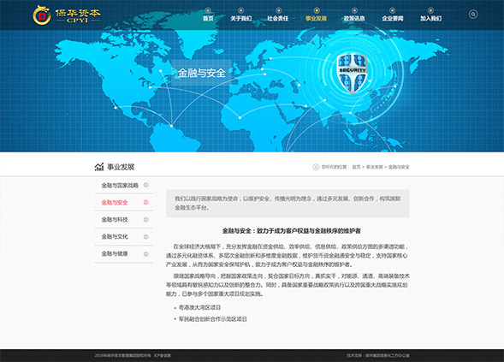
Task: Open the 社会责任 navigation menu
Action: pos(278,18)
